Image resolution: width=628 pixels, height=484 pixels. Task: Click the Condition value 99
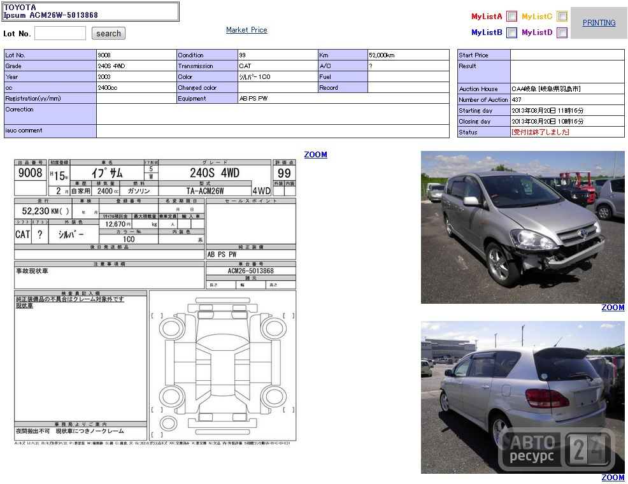[x=242, y=55]
